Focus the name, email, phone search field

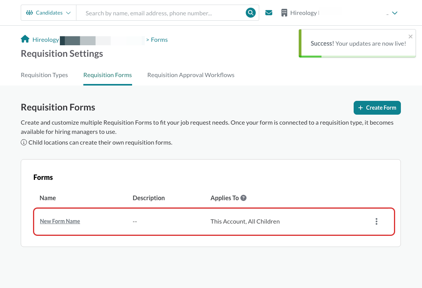162,13
